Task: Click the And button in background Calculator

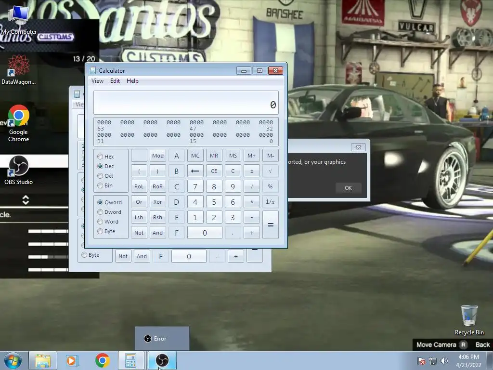Action: [x=142, y=256]
